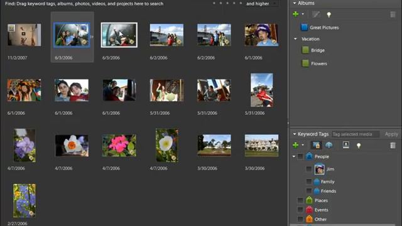Select the photo thumbnail dated 11/2/2007

coord(24,35)
